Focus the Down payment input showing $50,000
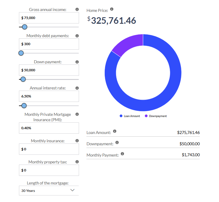The image size is (219, 202). pos(49,70)
